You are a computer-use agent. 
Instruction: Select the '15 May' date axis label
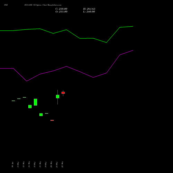click(x=35, y=164)
